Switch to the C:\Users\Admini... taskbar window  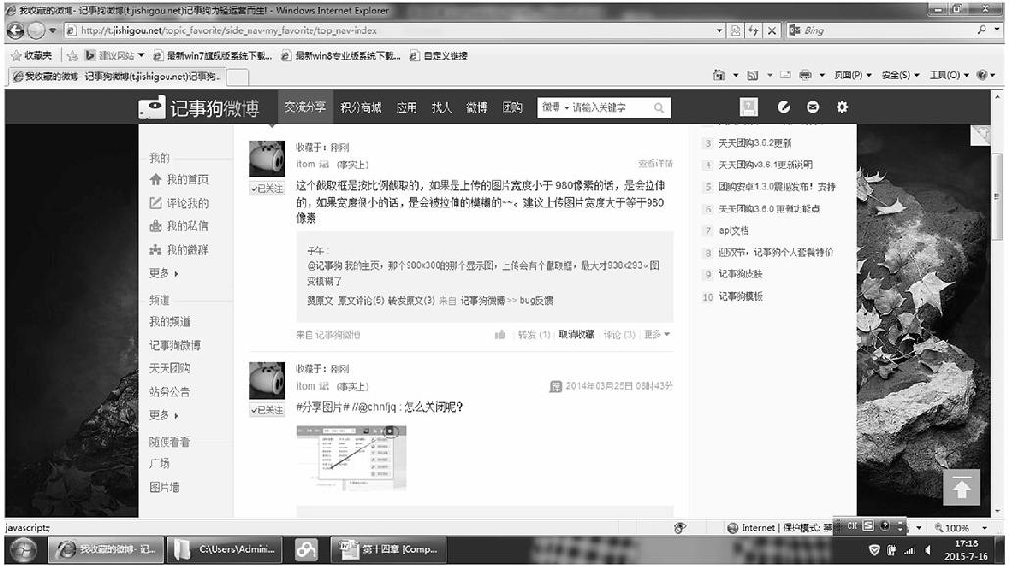click(x=224, y=549)
